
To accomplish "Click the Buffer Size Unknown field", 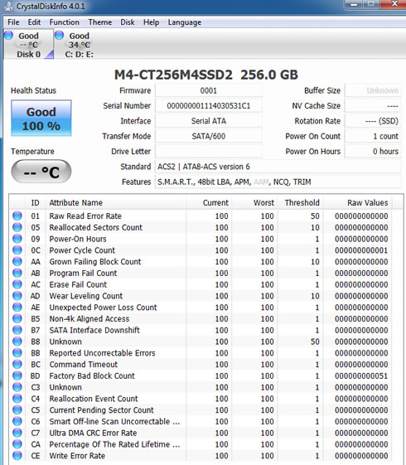I will (373, 90).
